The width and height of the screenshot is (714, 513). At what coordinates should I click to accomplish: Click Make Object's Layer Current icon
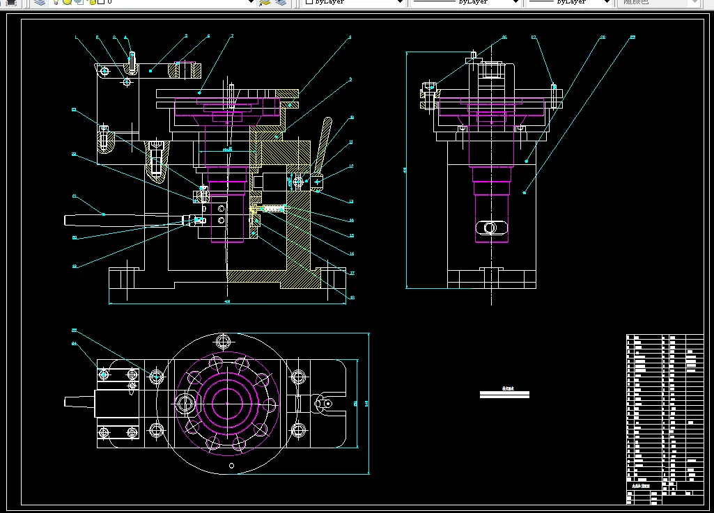tap(265, 2)
